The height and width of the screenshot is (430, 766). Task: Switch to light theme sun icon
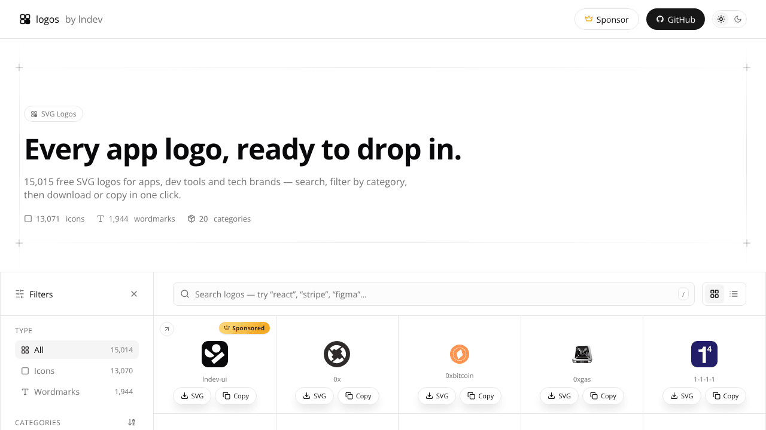[x=721, y=19]
